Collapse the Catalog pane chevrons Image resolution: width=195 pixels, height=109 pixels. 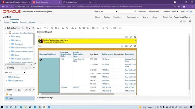pyautogui.click(x=34, y=68)
